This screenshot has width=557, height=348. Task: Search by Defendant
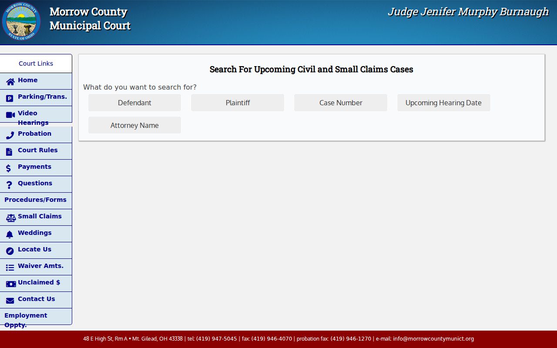tap(134, 103)
